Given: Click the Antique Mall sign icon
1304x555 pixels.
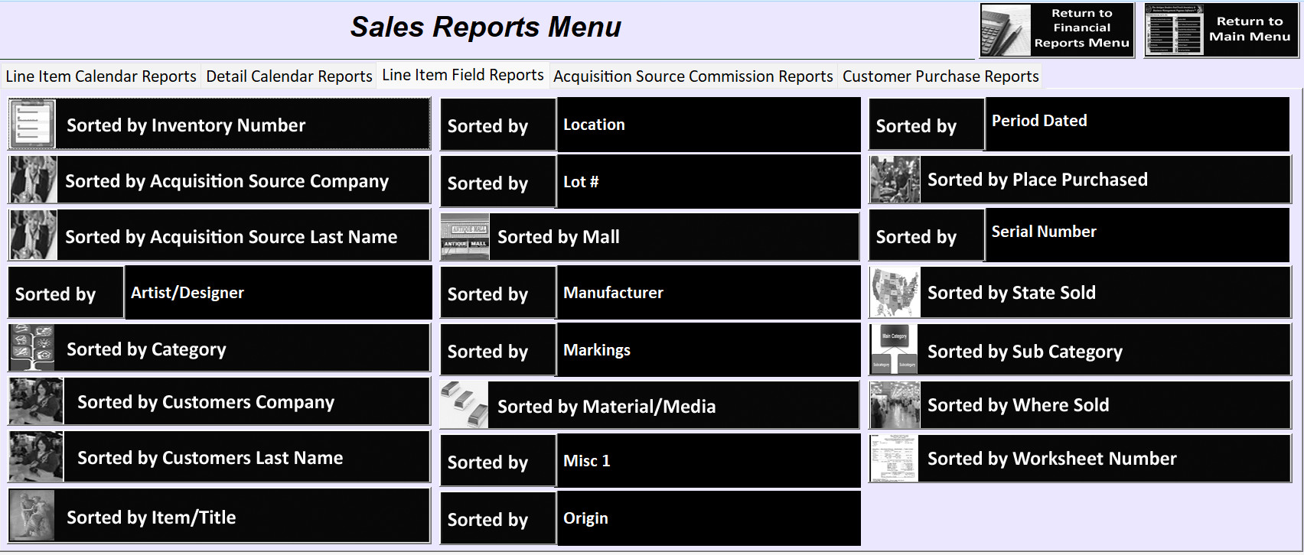Looking at the screenshot, I should point(465,237).
